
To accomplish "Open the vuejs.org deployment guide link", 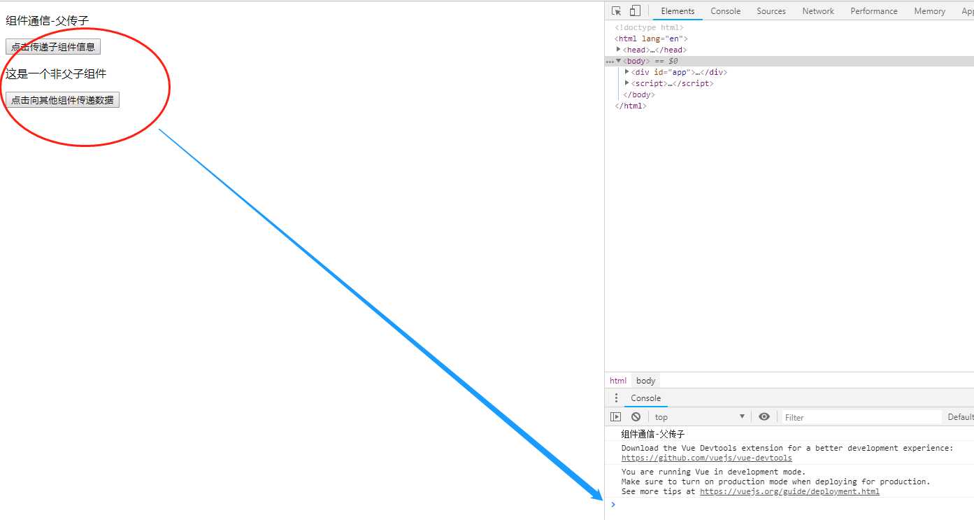I will click(789, 491).
